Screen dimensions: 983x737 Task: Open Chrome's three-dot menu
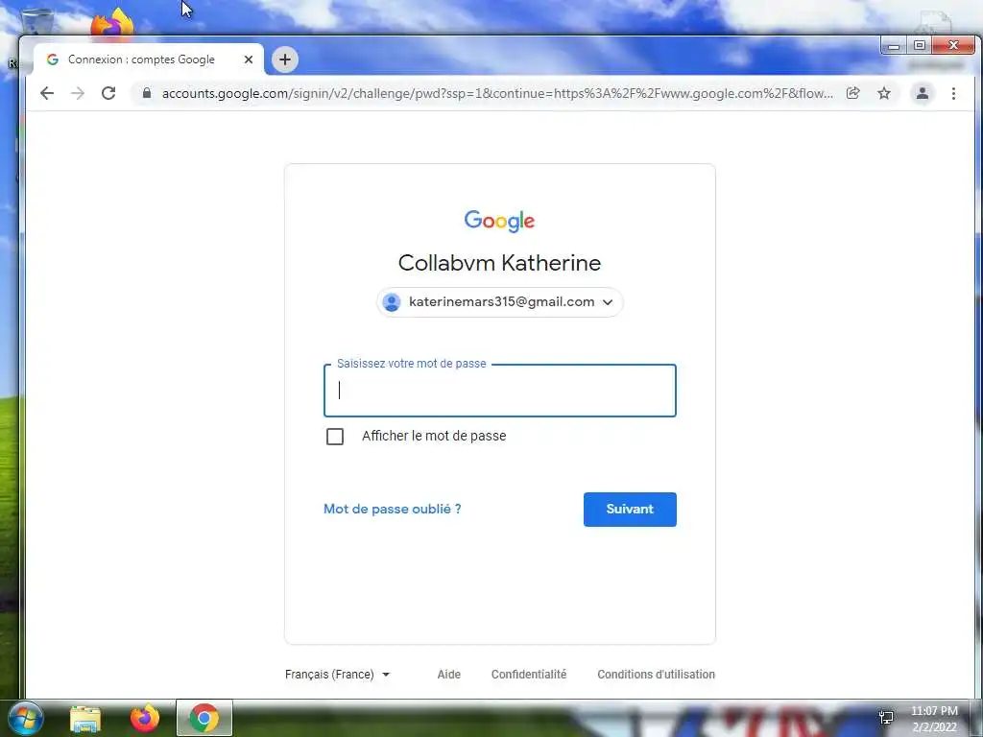(953, 93)
